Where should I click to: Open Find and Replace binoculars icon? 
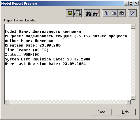96,13
